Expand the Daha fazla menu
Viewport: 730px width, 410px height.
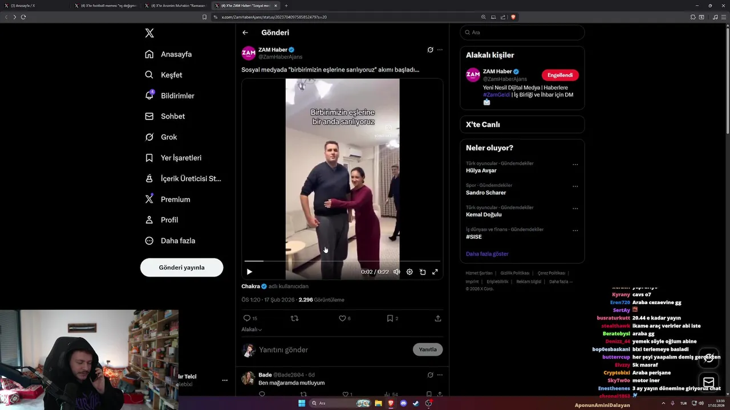170,240
